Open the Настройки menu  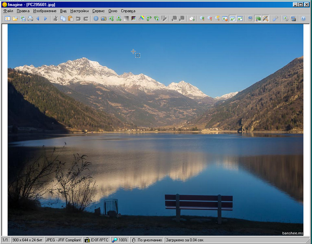pos(79,11)
